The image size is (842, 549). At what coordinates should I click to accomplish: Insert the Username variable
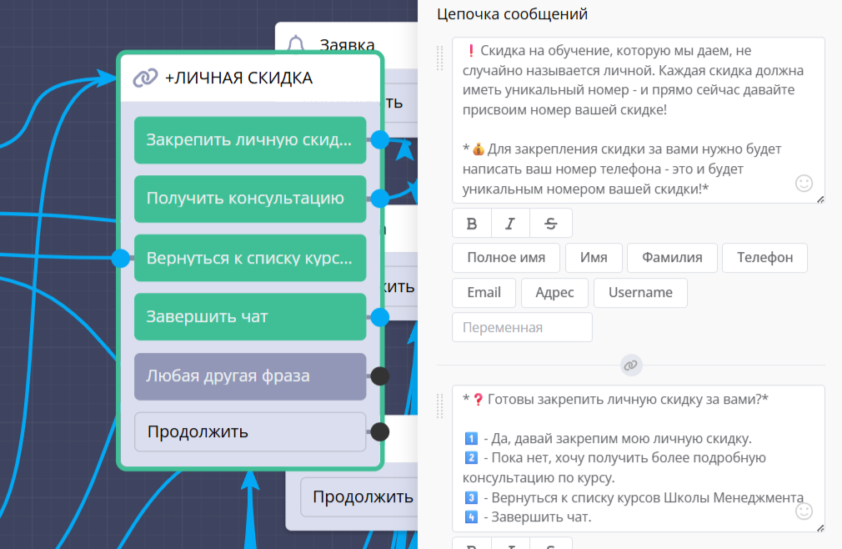[640, 293]
